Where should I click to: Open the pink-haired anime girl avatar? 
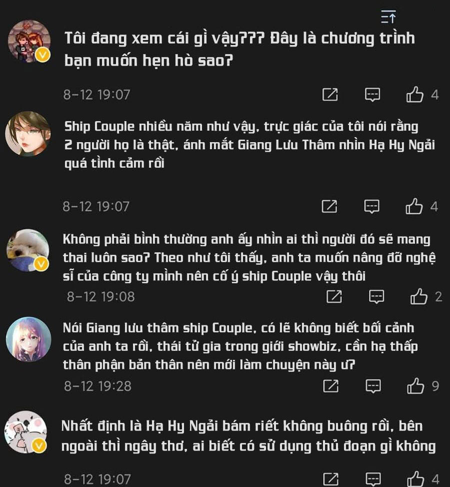[28, 339]
